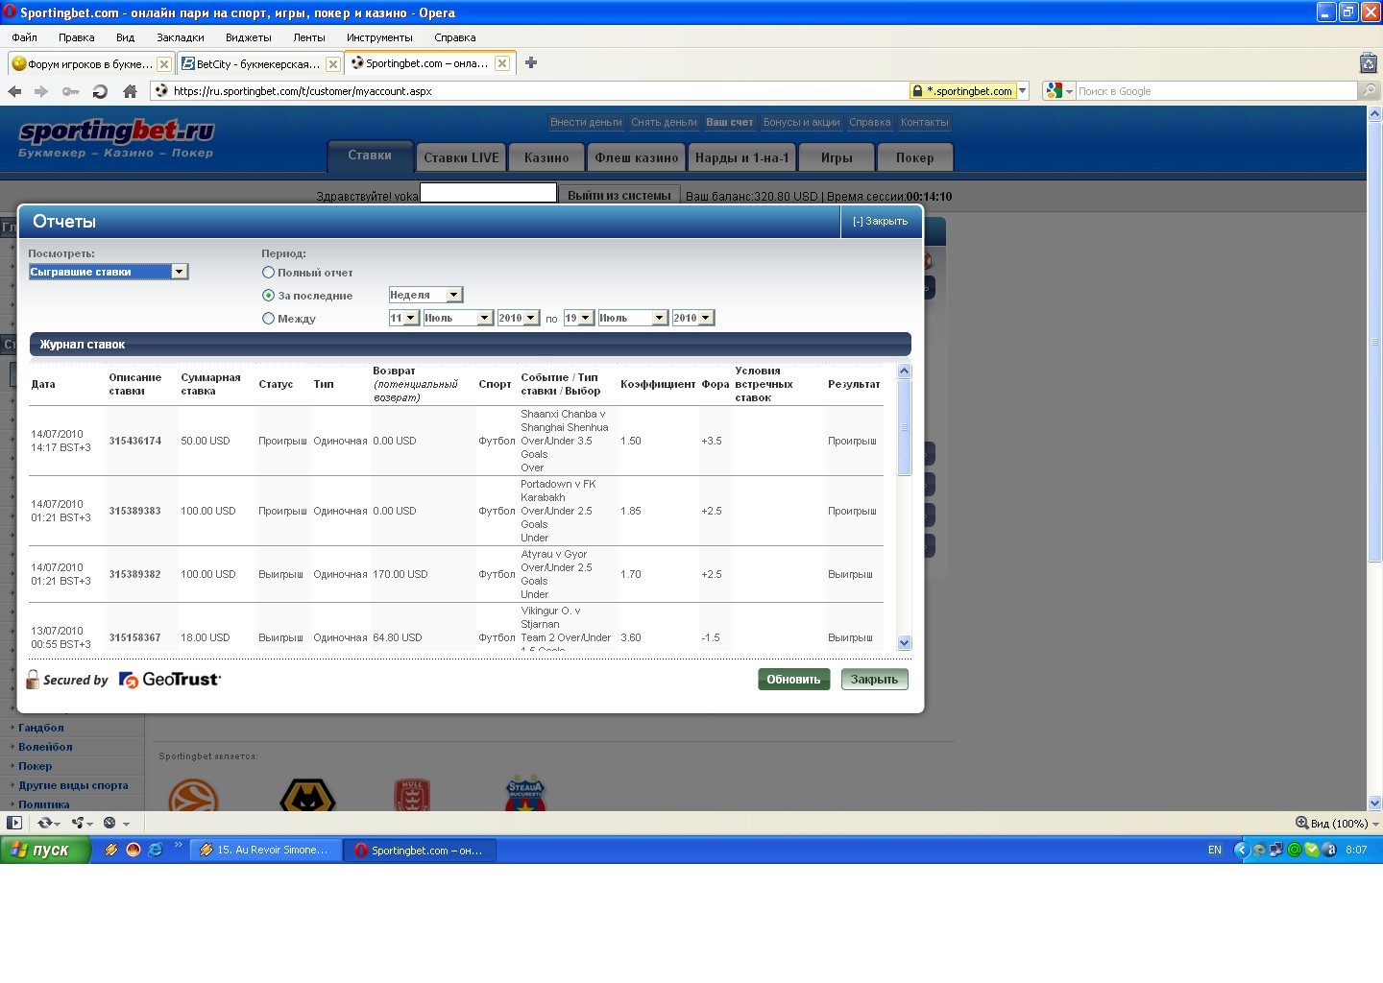Select the Полный отчет radio button
The image size is (1383, 983).
[x=269, y=273]
